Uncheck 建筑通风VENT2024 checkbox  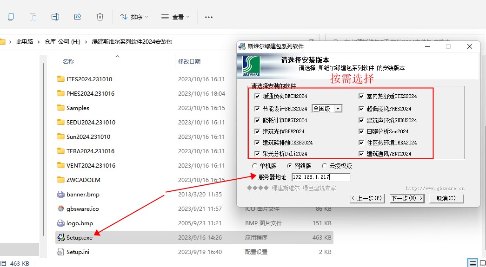click(x=361, y=154)
